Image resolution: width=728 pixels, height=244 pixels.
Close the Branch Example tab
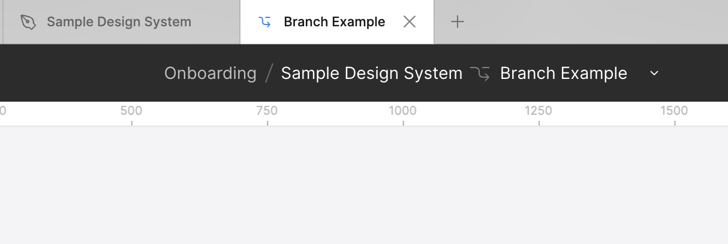click(x=410, y=22)
